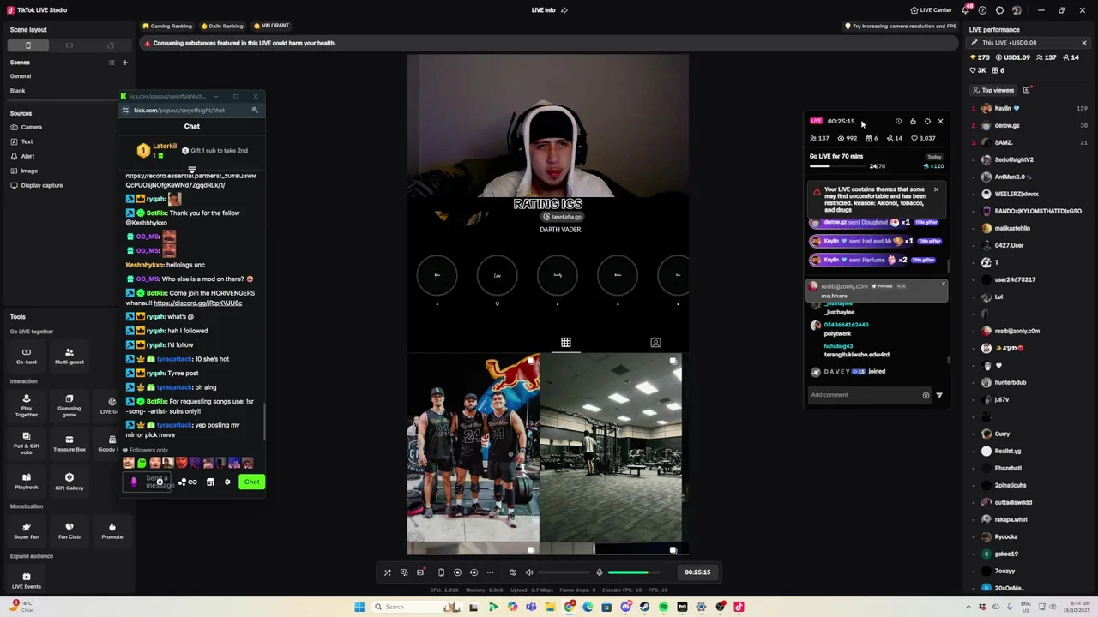Open the Windows Start menu

click(359, 607)
